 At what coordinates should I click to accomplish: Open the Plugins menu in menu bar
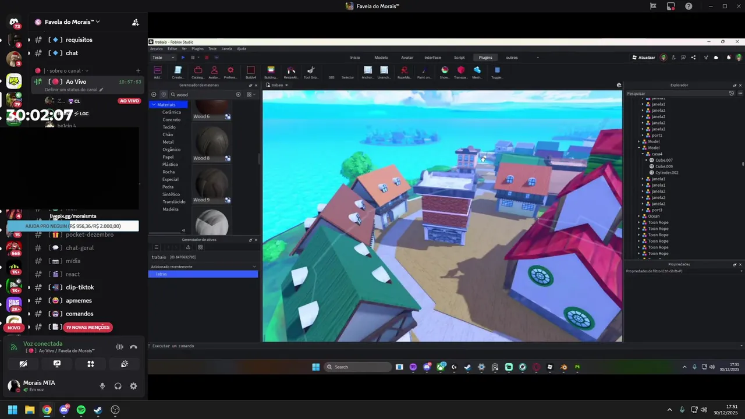click(198, 49)
